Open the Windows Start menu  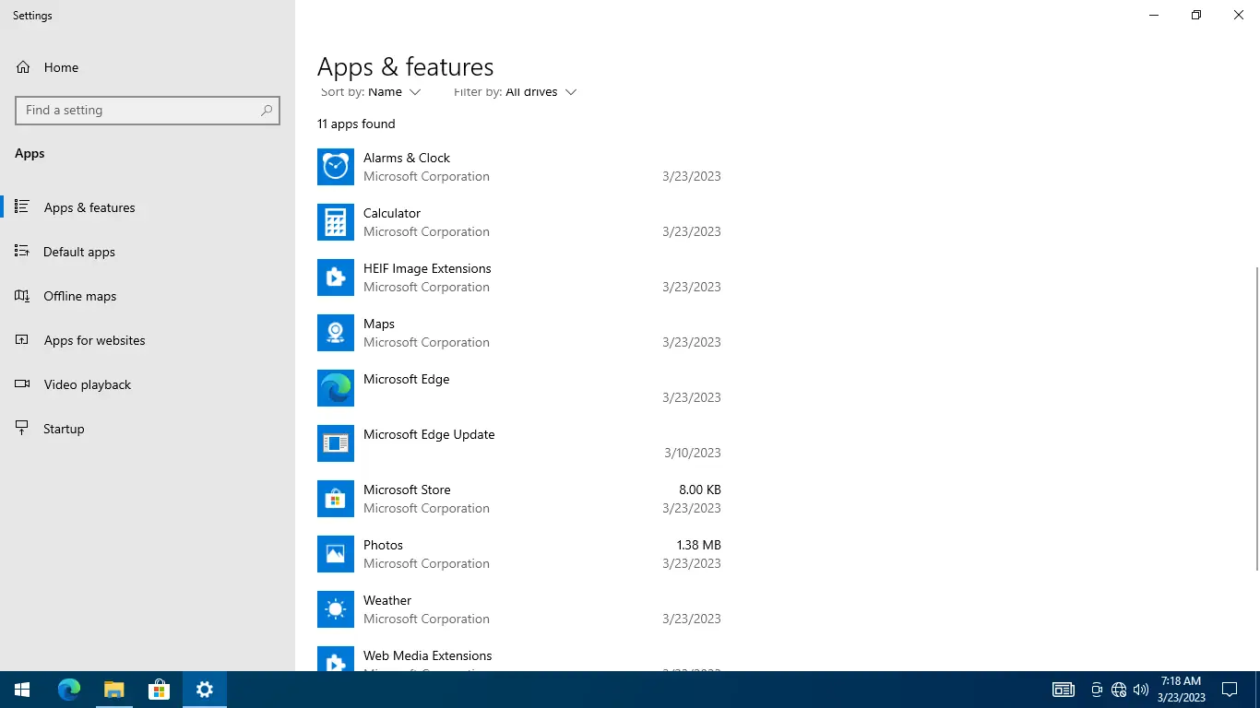pyautogui.click(x=22, y=690)
